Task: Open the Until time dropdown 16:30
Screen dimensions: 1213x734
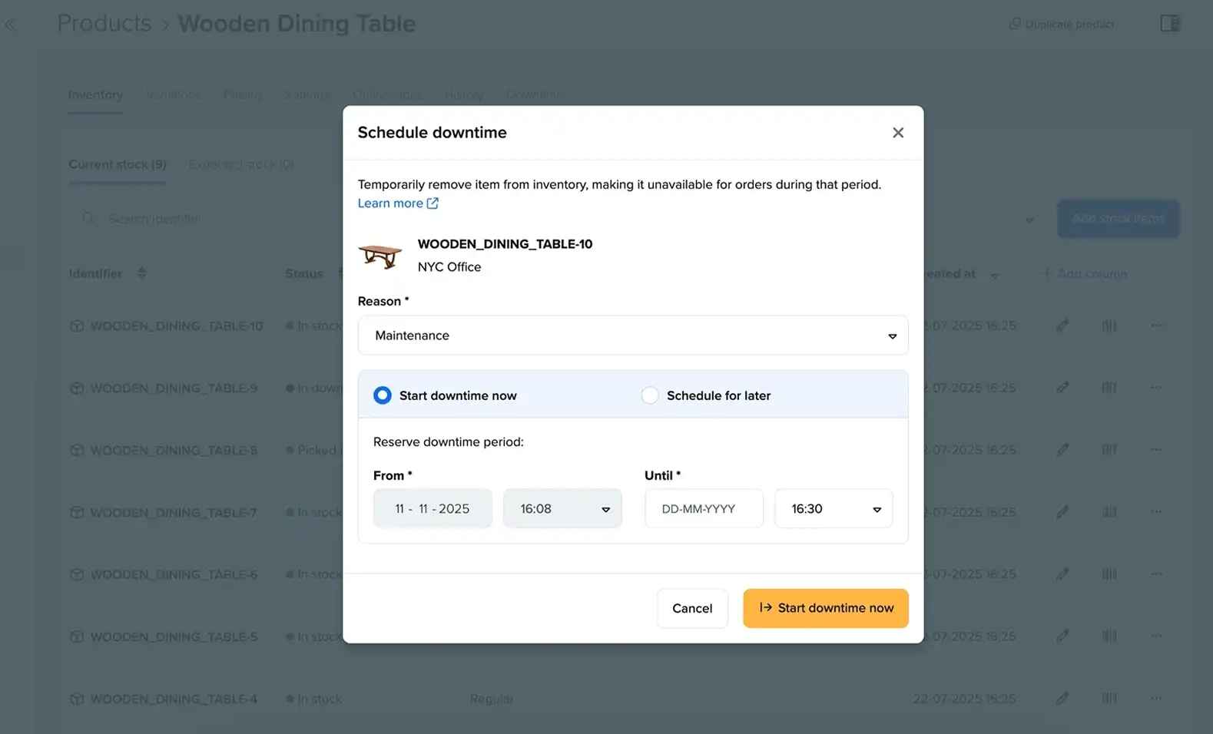Action: 834,509
